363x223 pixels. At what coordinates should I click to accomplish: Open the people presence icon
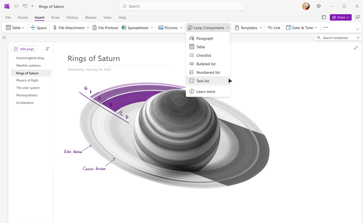click(358, 17)
